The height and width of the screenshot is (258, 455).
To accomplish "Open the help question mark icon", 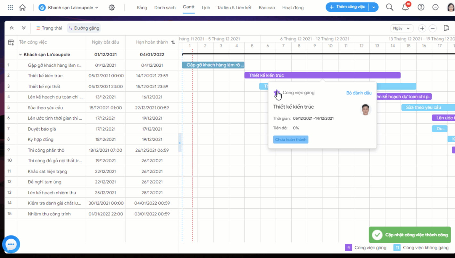I will pos(421,7).
